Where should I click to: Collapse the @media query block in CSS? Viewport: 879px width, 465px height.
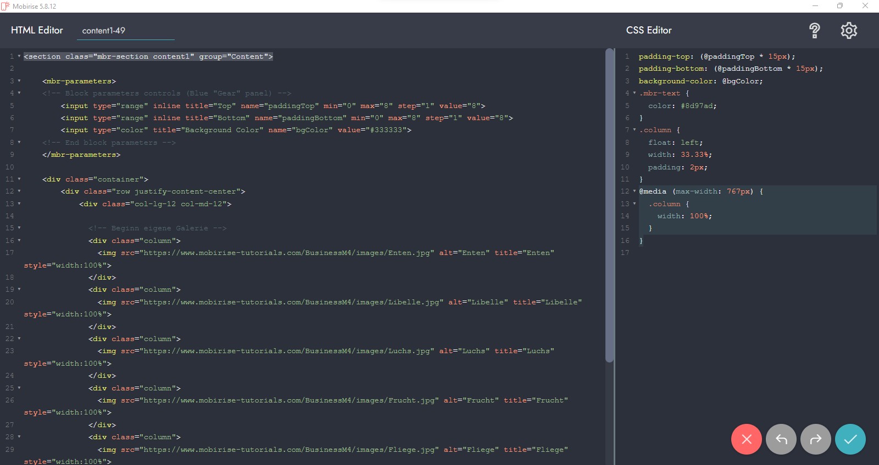pyautogui.click(x=635, y=191)
